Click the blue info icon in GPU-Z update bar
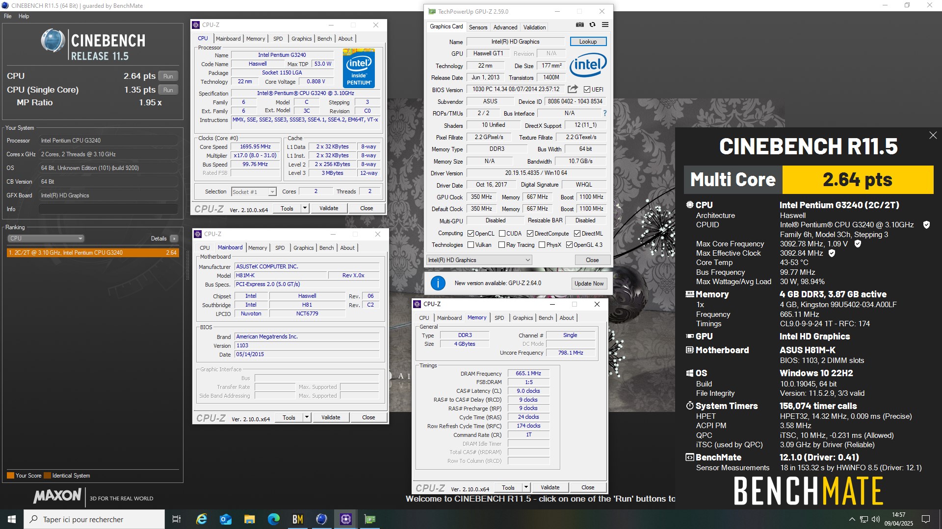942x529 pixels. pos(438,283)
